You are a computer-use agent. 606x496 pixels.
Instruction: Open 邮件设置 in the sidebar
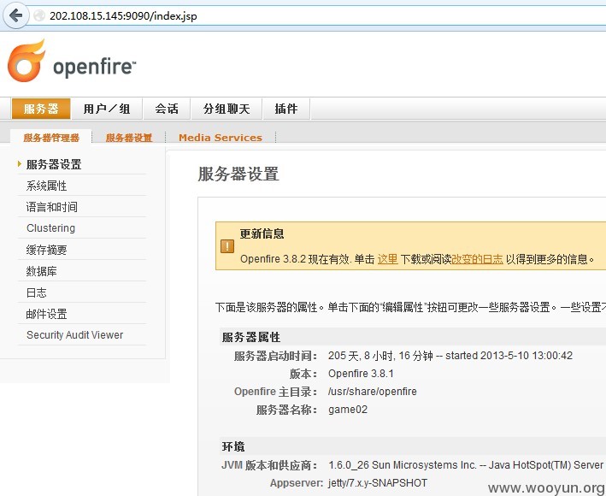[46, 314]
